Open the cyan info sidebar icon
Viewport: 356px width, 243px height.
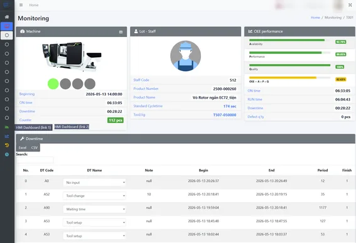tap(7, 154)
